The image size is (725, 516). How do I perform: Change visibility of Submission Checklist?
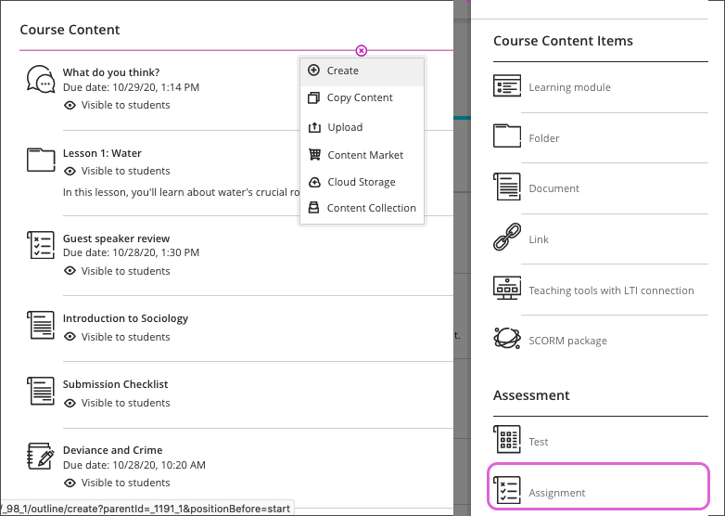[x=117, y=403]
